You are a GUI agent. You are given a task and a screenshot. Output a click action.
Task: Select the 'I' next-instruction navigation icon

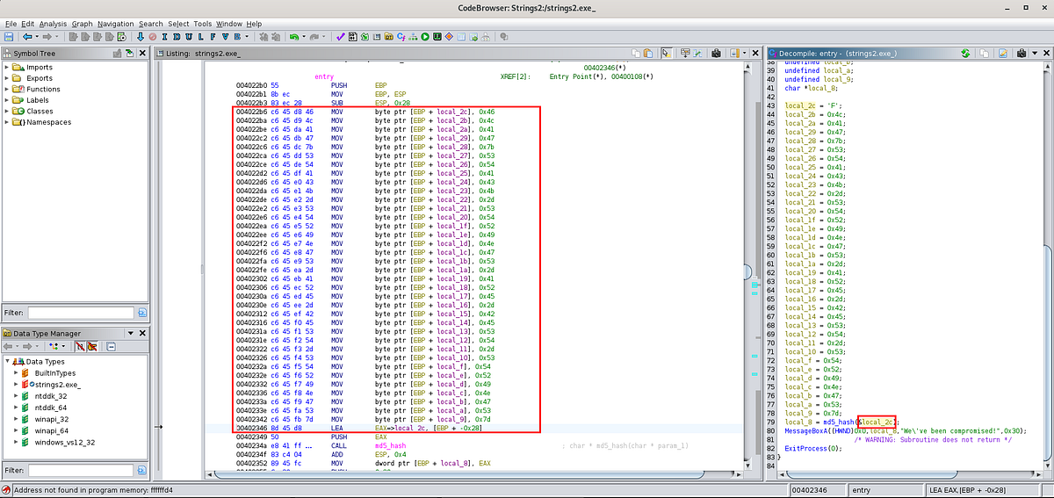165,37
